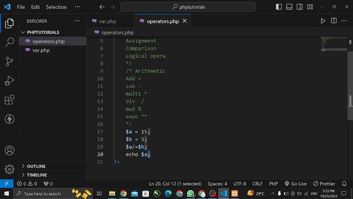Click the Prettier status bar item

tap(324, 184)
